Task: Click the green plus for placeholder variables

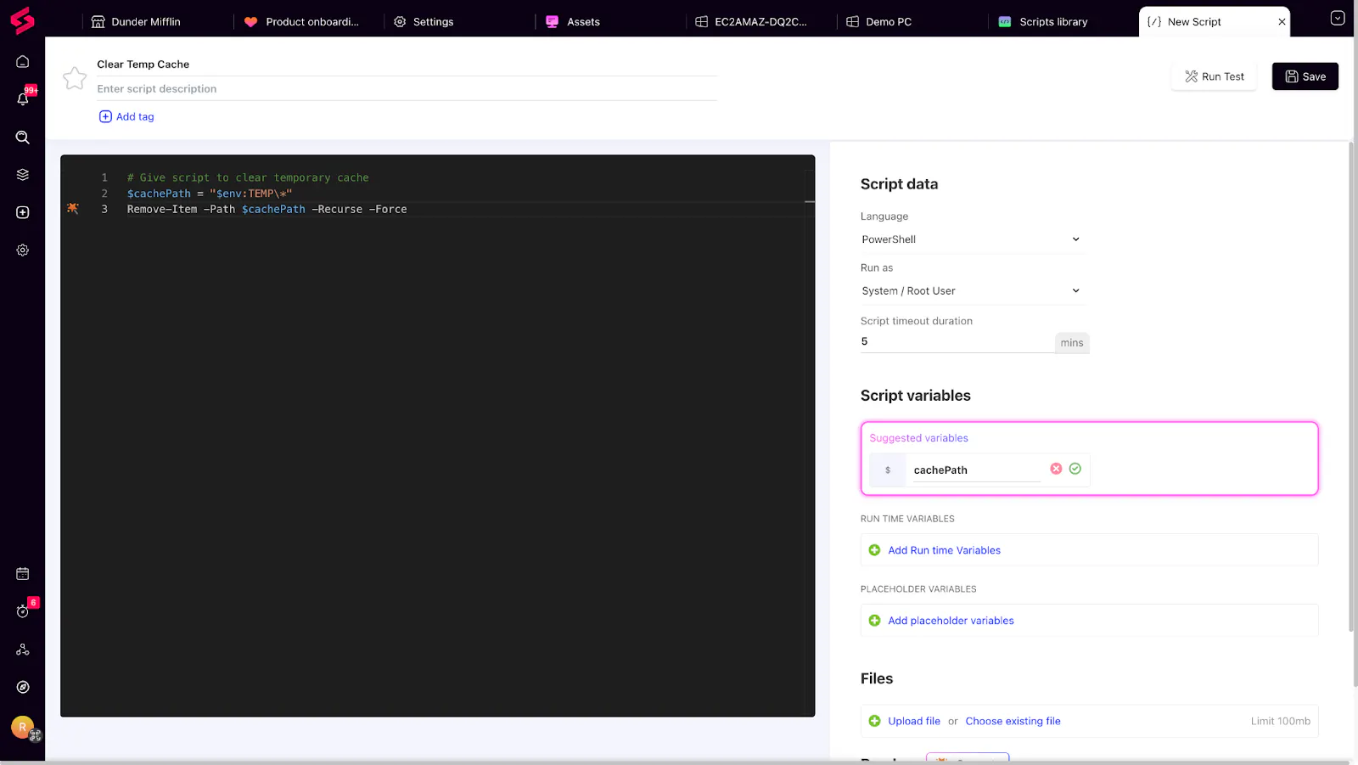Action: pyautogui.click(x=874, y=621)
